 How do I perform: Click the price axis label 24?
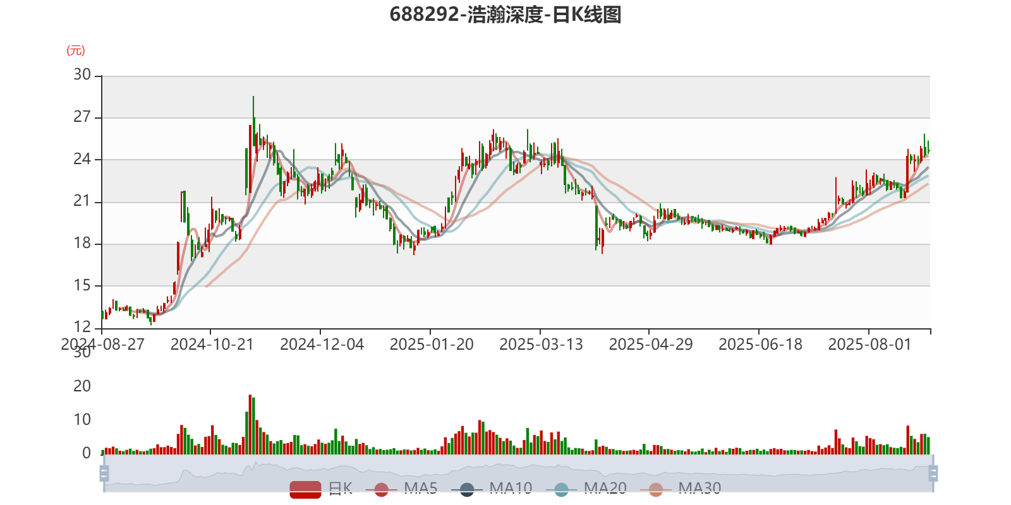[82, 159]
